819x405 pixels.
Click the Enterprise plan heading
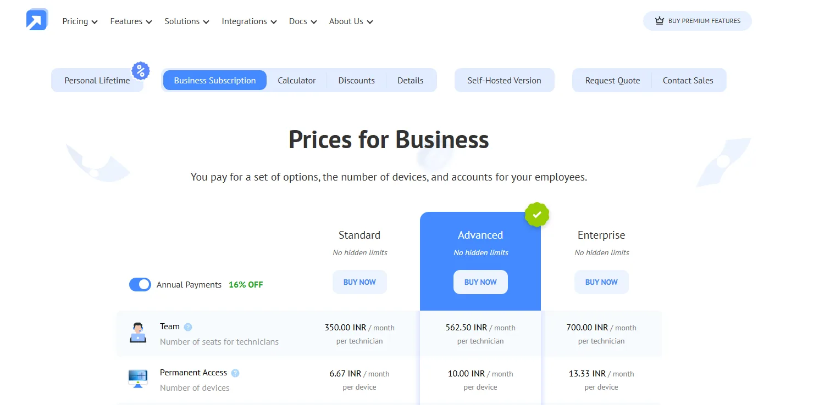click(x=601, y=235)
